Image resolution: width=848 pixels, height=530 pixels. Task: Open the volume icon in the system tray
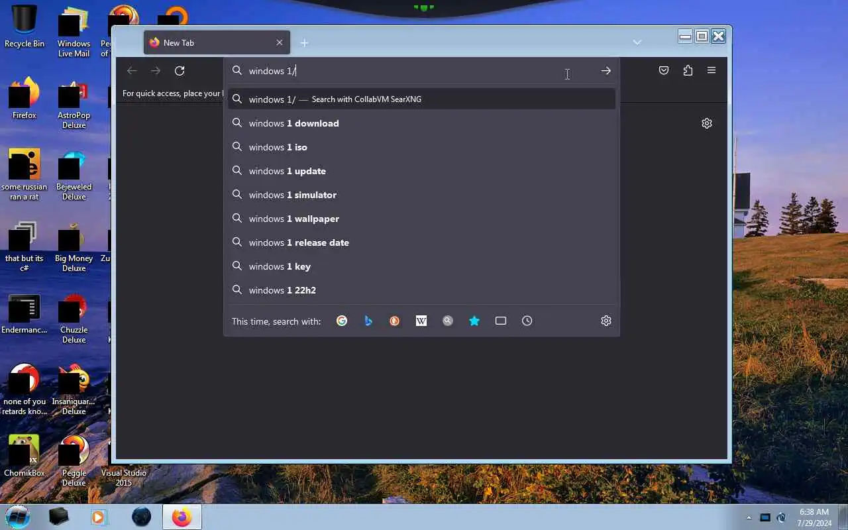point(782,517)
